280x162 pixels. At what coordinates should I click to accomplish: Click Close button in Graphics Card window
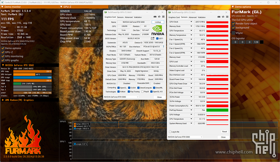(159, 97)
